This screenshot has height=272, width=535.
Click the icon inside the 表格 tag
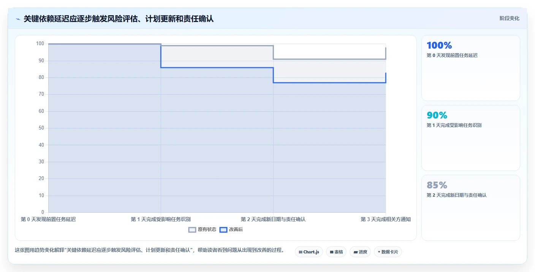tap(332, 252)
